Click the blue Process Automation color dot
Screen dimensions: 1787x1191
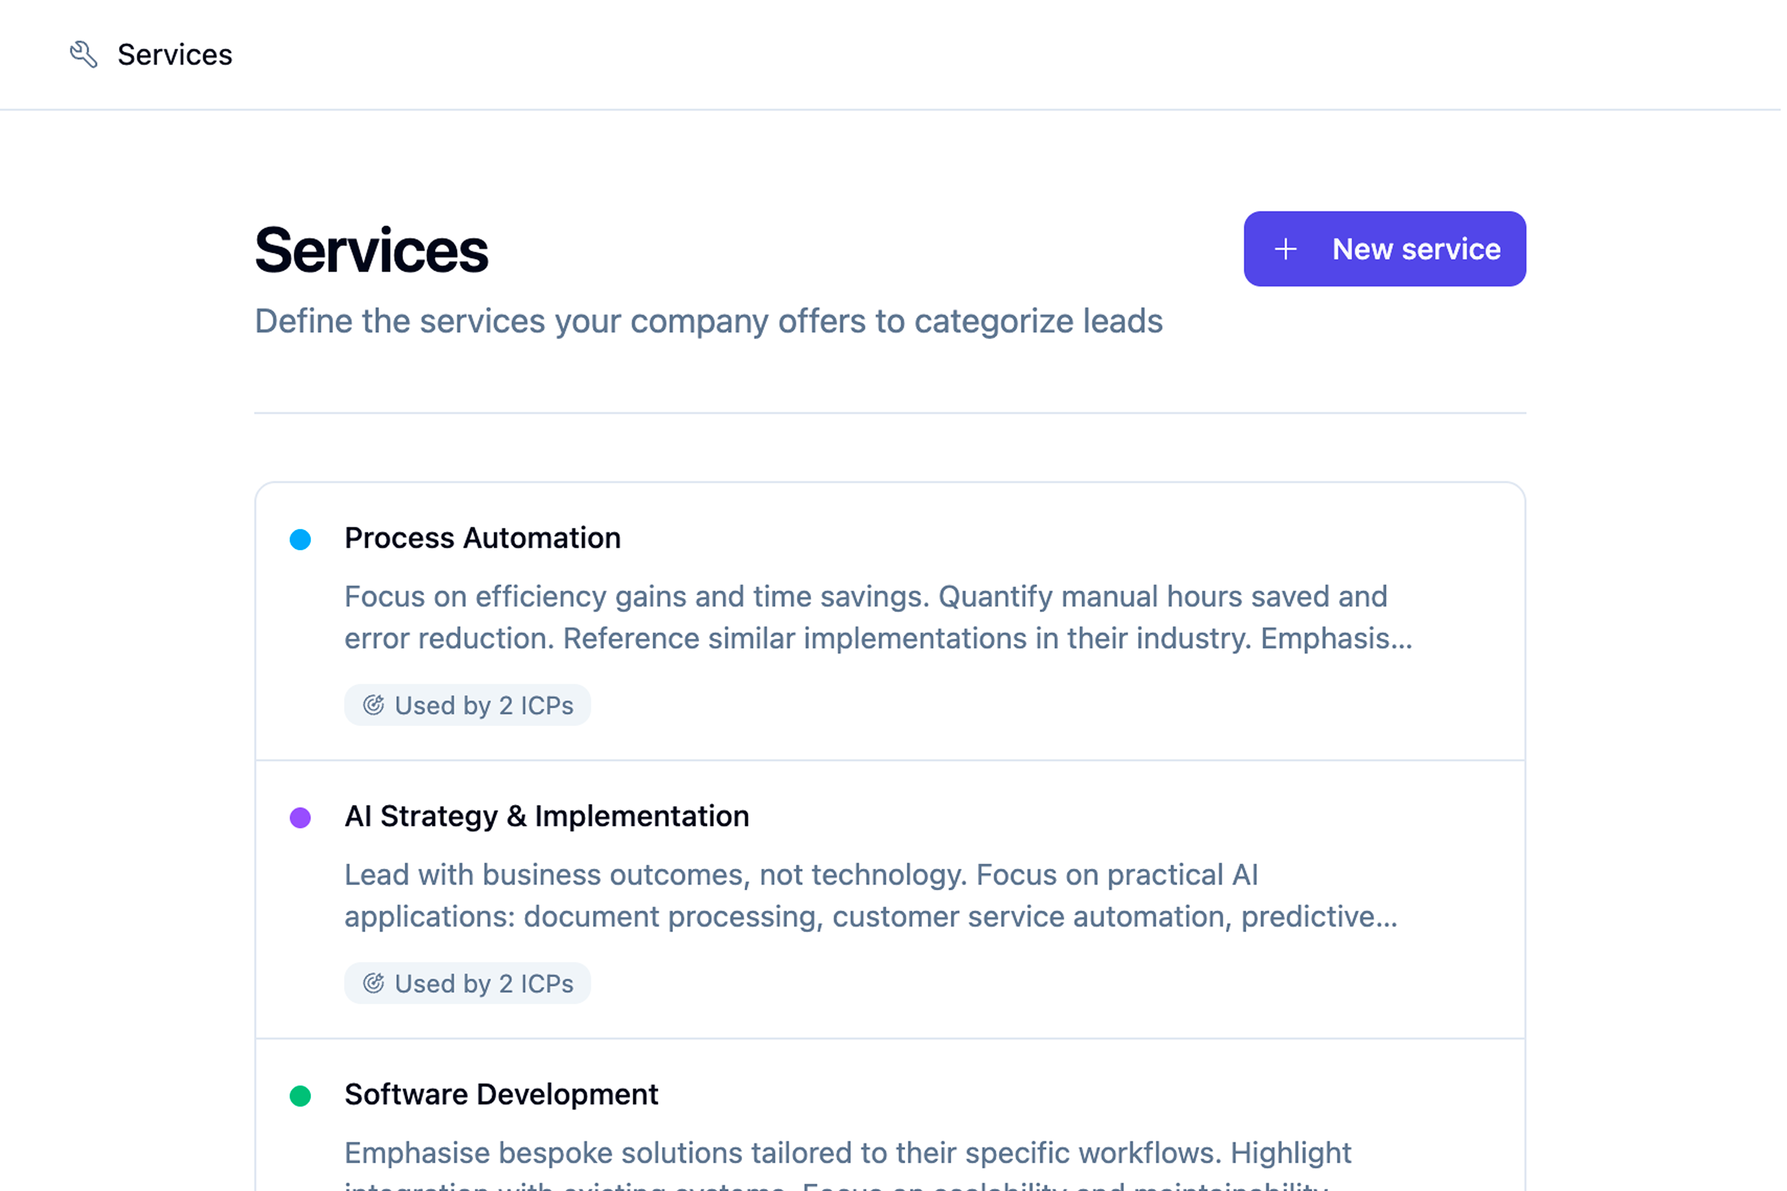point(301,541)
